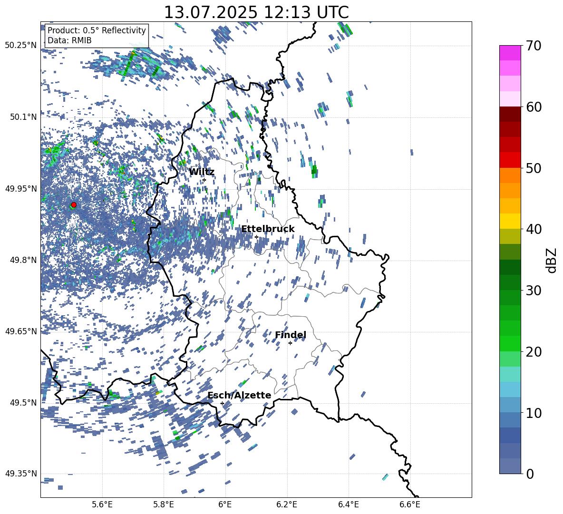Click the 49.95°N latitude label
The image size is (563, 514).
(21, 188)
